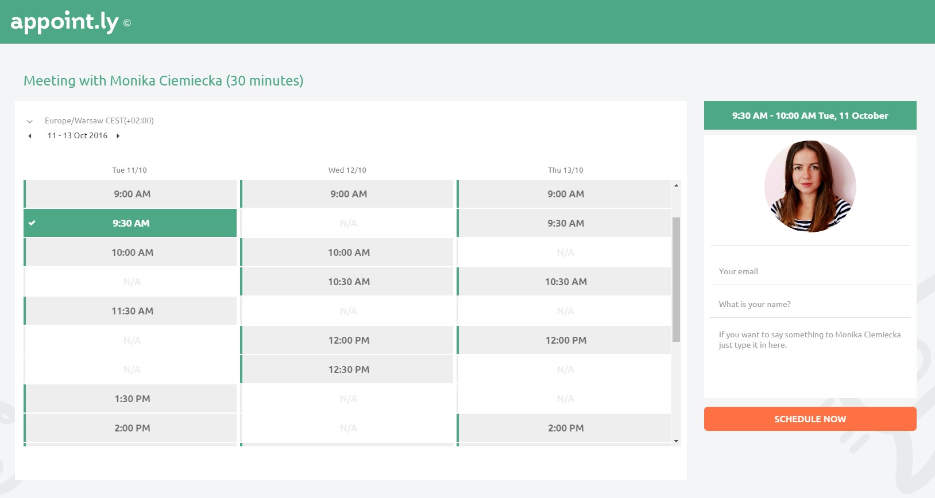935x498 pixels.
Task: Click scrollbar down arrow in time slots
Action: coord(676,441)
